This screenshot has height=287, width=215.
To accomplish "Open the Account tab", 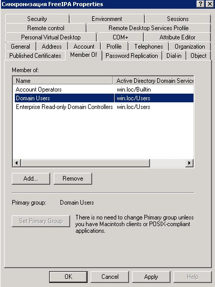I will coord(84,47).
